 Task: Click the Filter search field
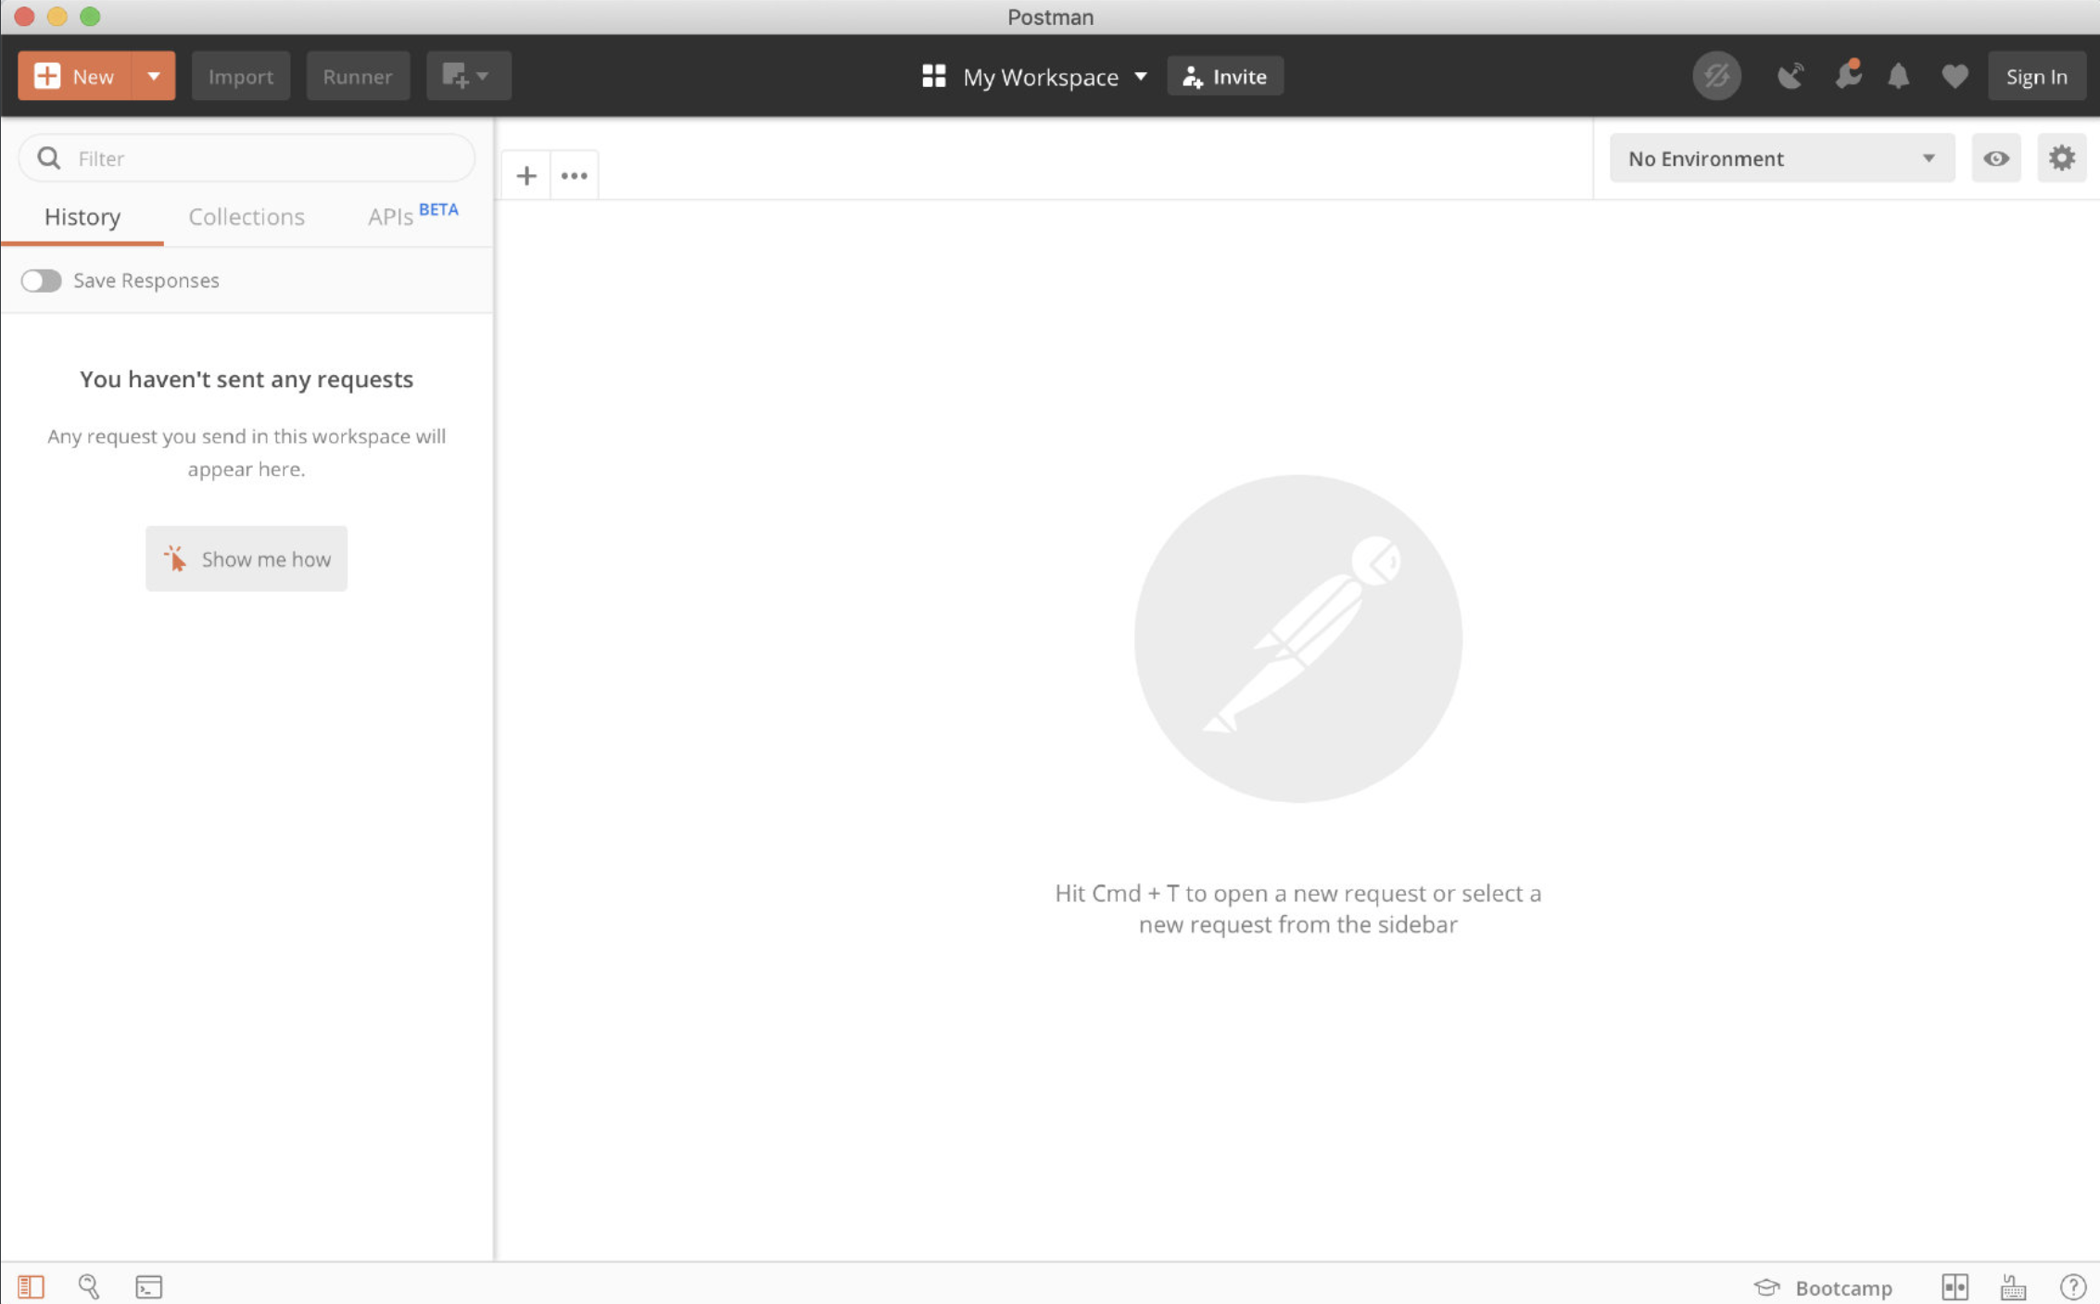pyautogui.click(x=264, y=158)
